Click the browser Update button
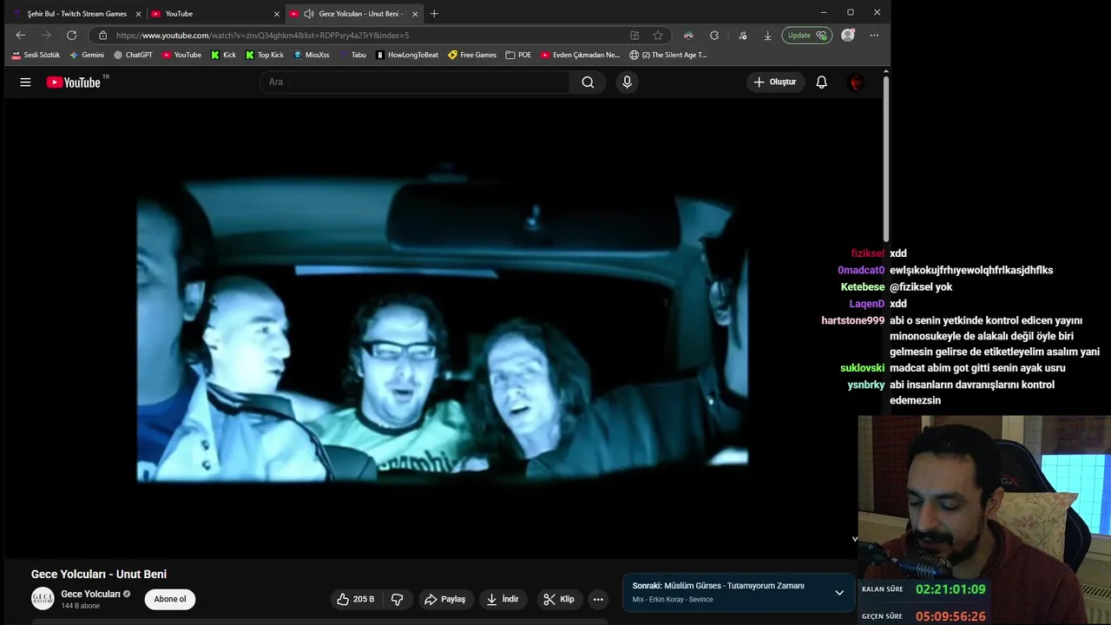The image size is (1111, 625). click(807, 36)
